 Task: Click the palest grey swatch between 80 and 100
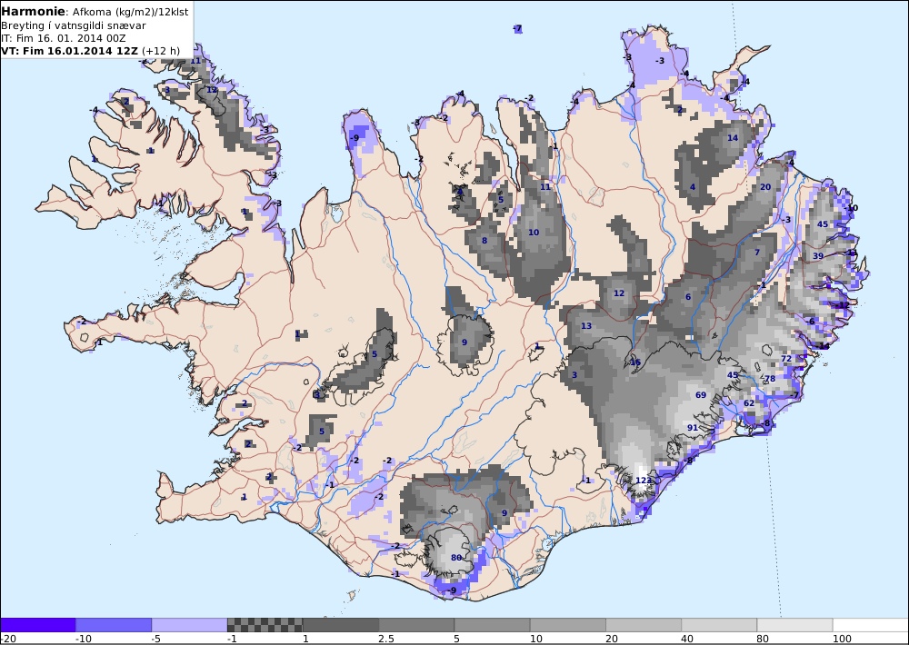[795, 625]
